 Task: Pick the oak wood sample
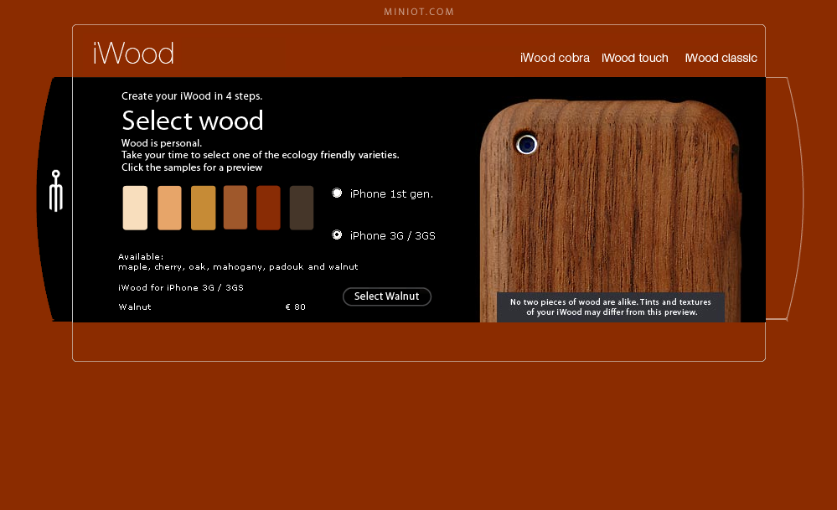[203, 208]
